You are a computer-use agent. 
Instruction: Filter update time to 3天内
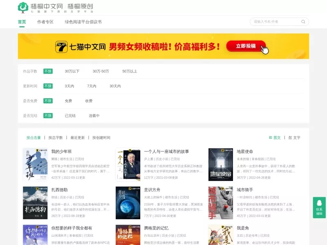[x=69, y=86]
